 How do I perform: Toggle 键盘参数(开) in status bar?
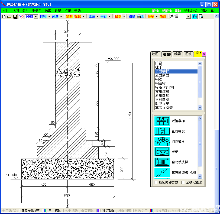pyautogui.click(x=31, y=211)
